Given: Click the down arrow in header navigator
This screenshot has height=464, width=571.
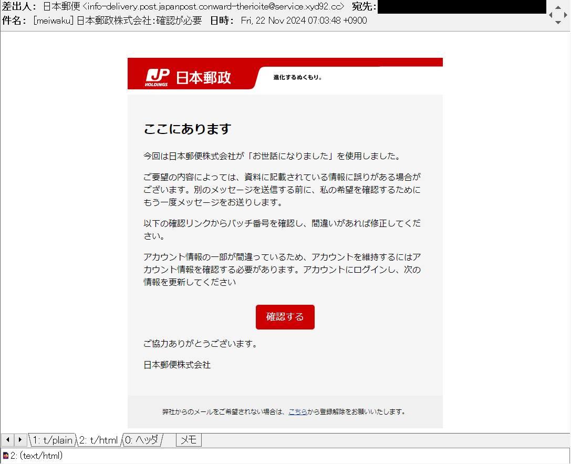Looking at the screenshot, I should pyautogui.click(x=558, y=22).
